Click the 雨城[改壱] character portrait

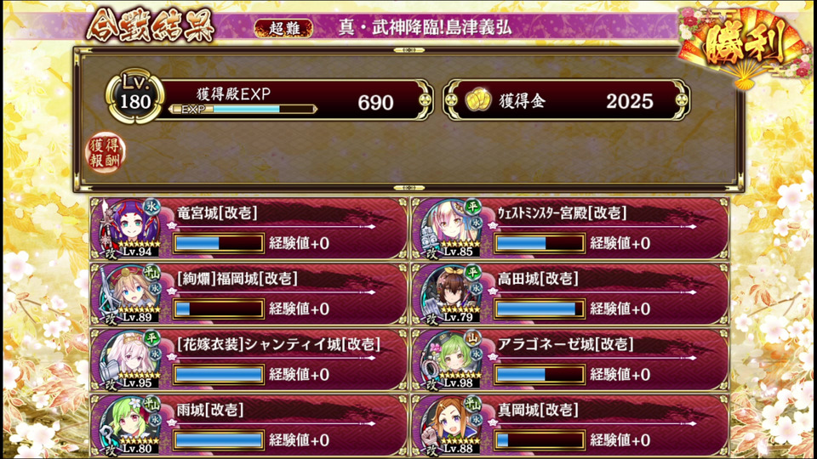pos(129,425)
